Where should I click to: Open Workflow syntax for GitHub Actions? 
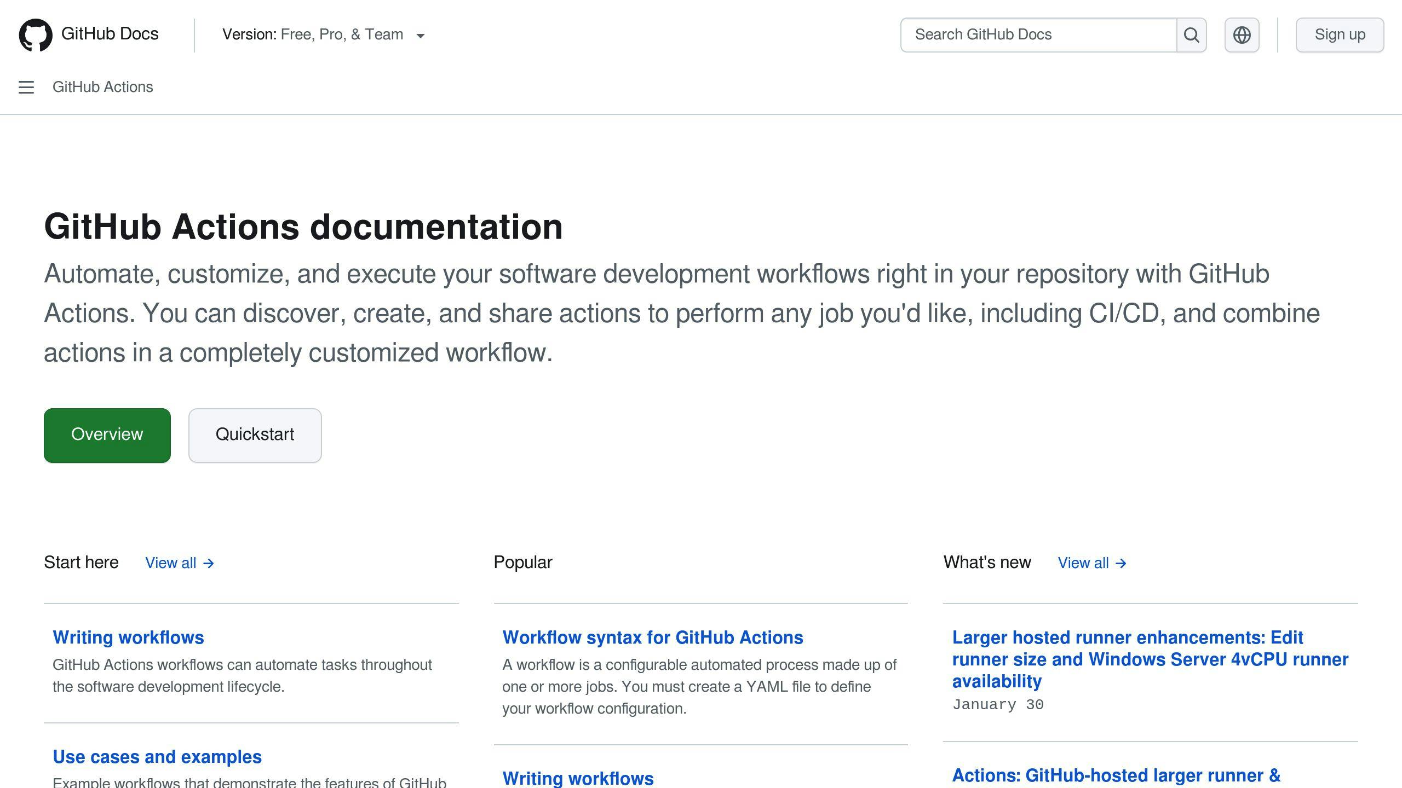point(653,638)
